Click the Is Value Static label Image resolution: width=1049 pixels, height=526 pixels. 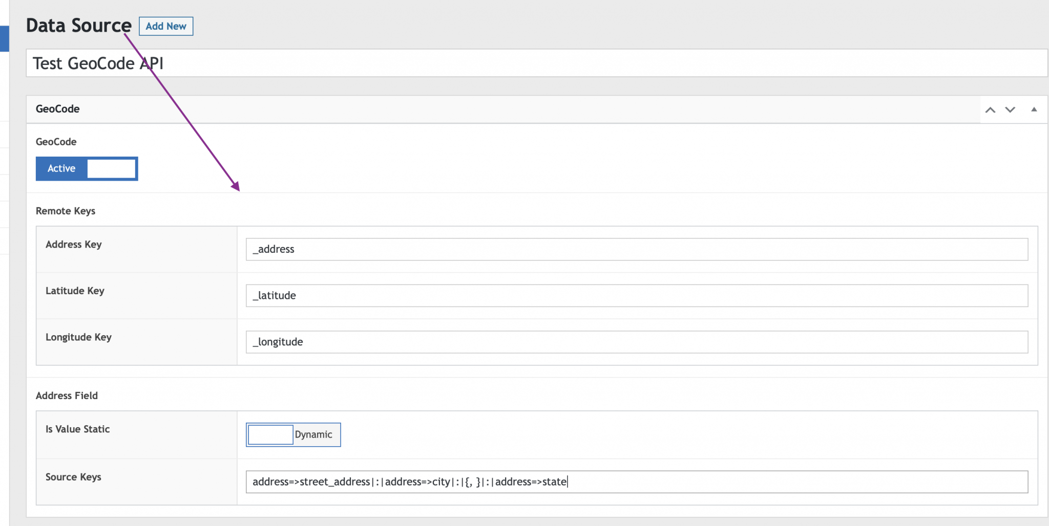[x=78, y=429]
